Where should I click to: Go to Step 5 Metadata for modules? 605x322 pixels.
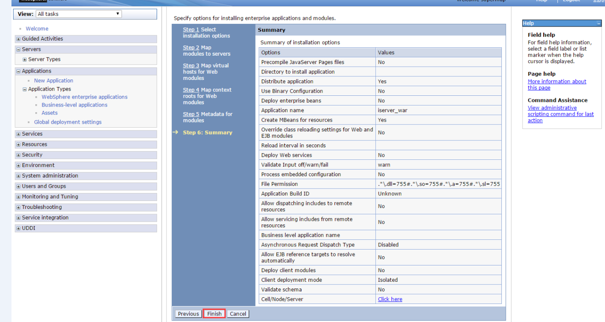tap(191, 114)
